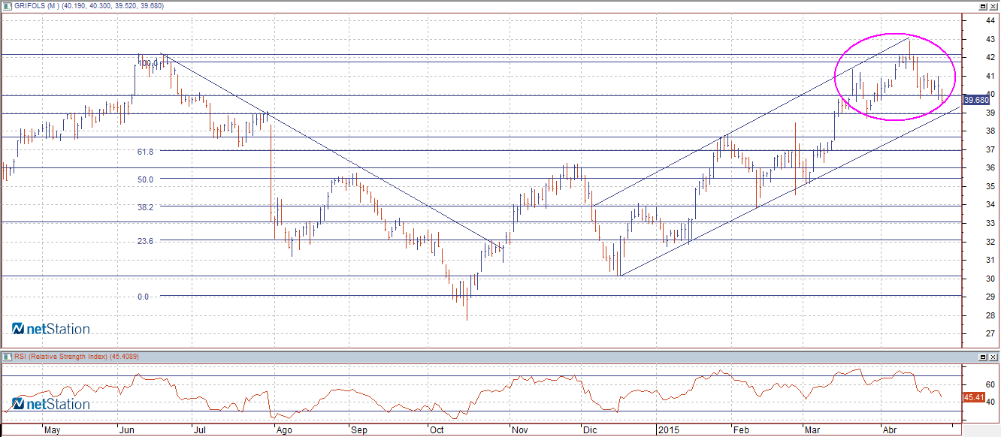
Task: Click the Mar label on time axis
Action: [812, 431]
